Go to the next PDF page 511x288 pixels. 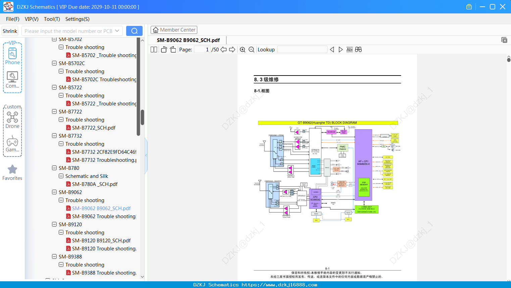pos(232,50)
